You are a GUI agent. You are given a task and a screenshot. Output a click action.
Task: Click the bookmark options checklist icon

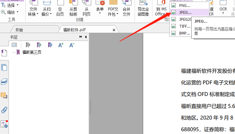pyautogui.click(x=14, y=45)
